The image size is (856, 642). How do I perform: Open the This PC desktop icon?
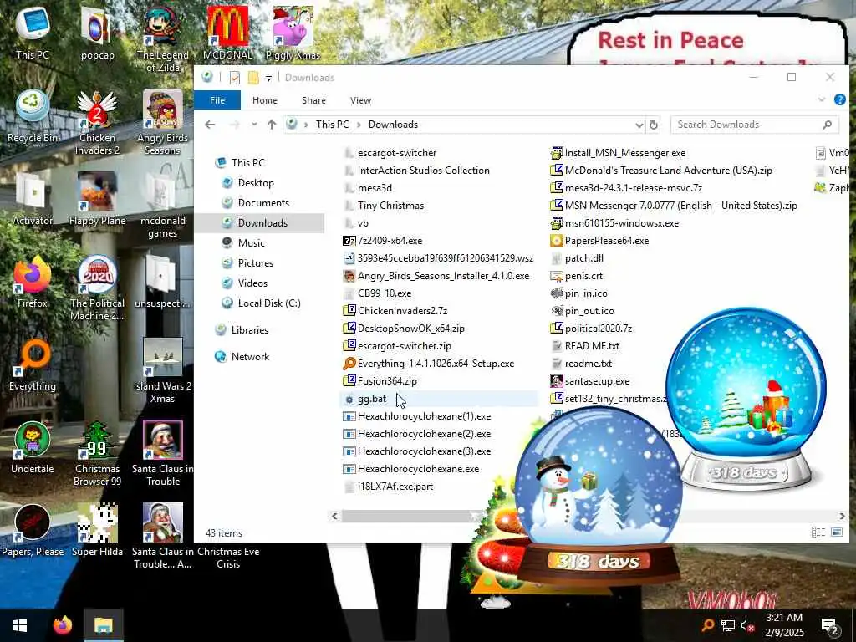click(x=33, y=33)
